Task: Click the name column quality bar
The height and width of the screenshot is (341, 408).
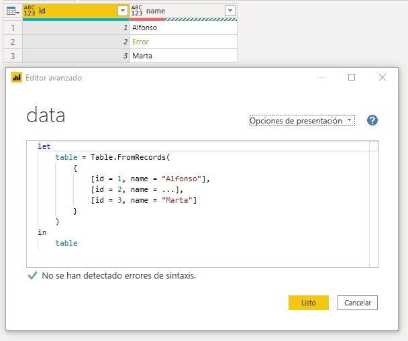Action: point(183,19)
